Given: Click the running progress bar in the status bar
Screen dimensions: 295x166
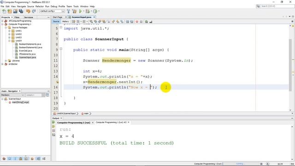Looking at the screenshot, I should 241,164.
